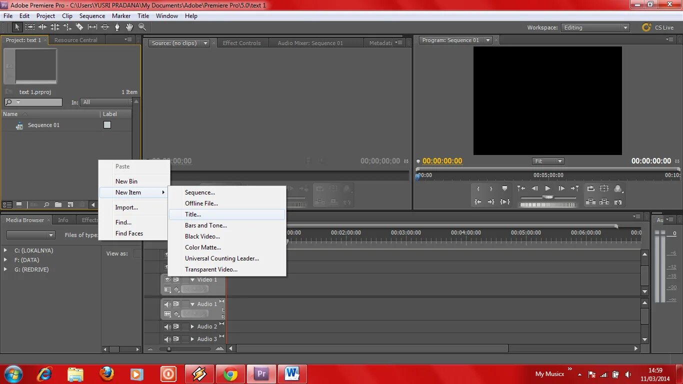Click Export Frame camera icon

618,202
